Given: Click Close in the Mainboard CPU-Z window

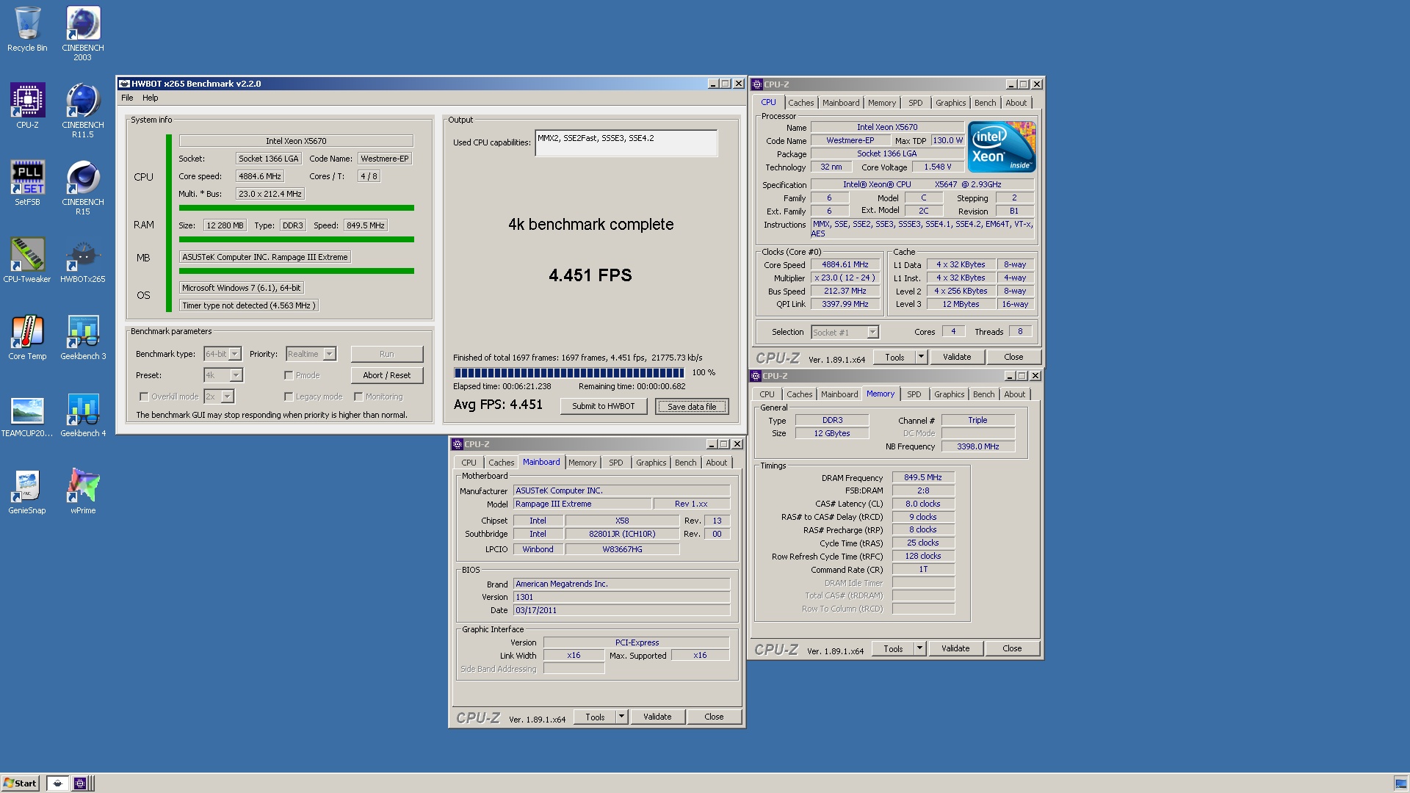Looking at the screenshot, I should point(714,717).
